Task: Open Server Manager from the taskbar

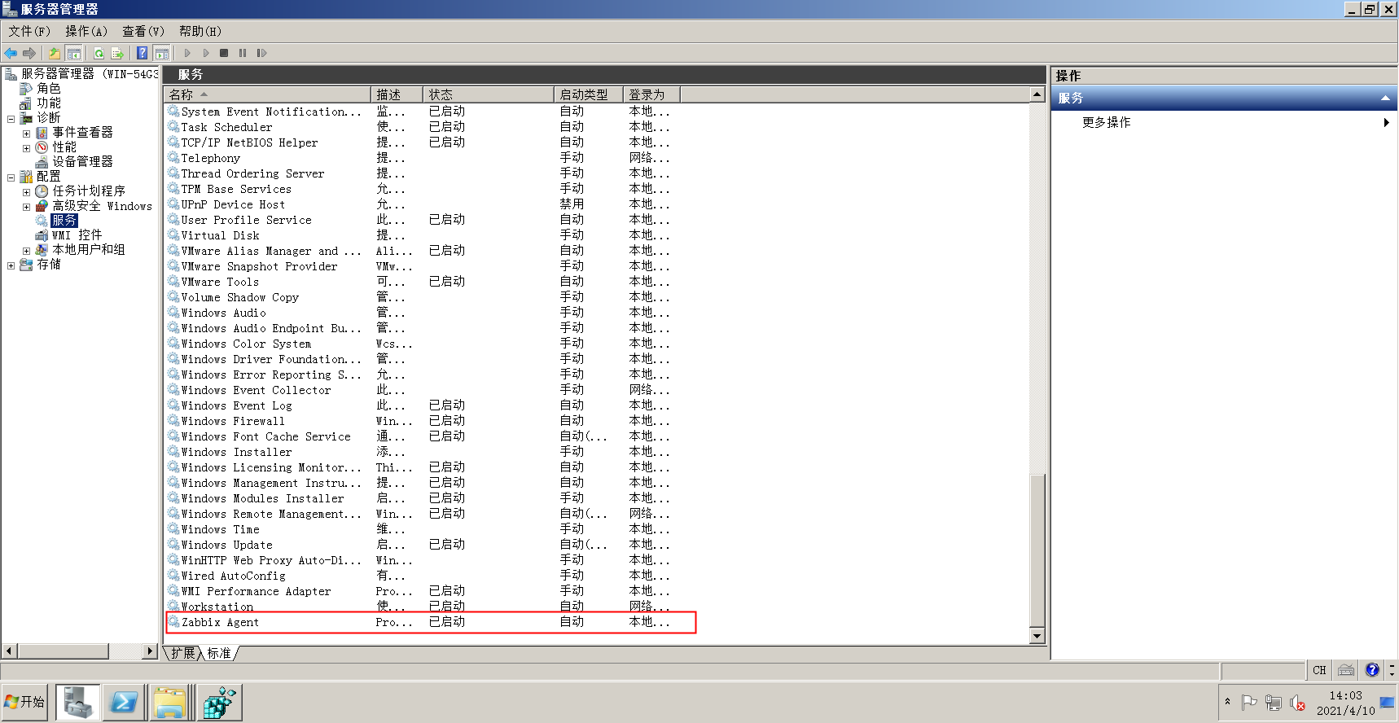Action: point(78,702)
